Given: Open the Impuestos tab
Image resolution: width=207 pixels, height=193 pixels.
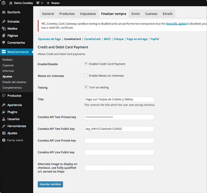Looking at the screenshot, I should click(x=88, y=14).
